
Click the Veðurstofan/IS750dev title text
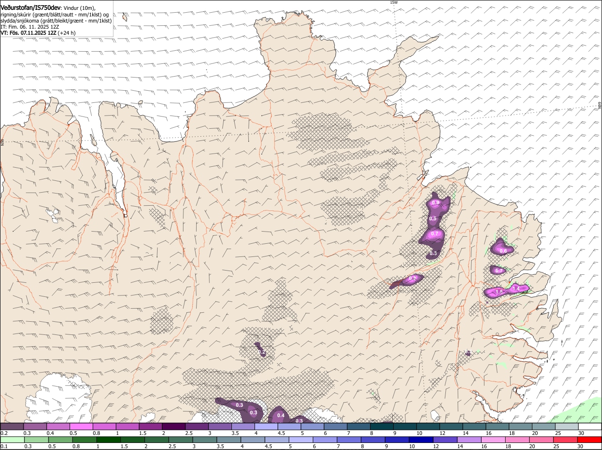pyautogui.click(x=31, y=8)
